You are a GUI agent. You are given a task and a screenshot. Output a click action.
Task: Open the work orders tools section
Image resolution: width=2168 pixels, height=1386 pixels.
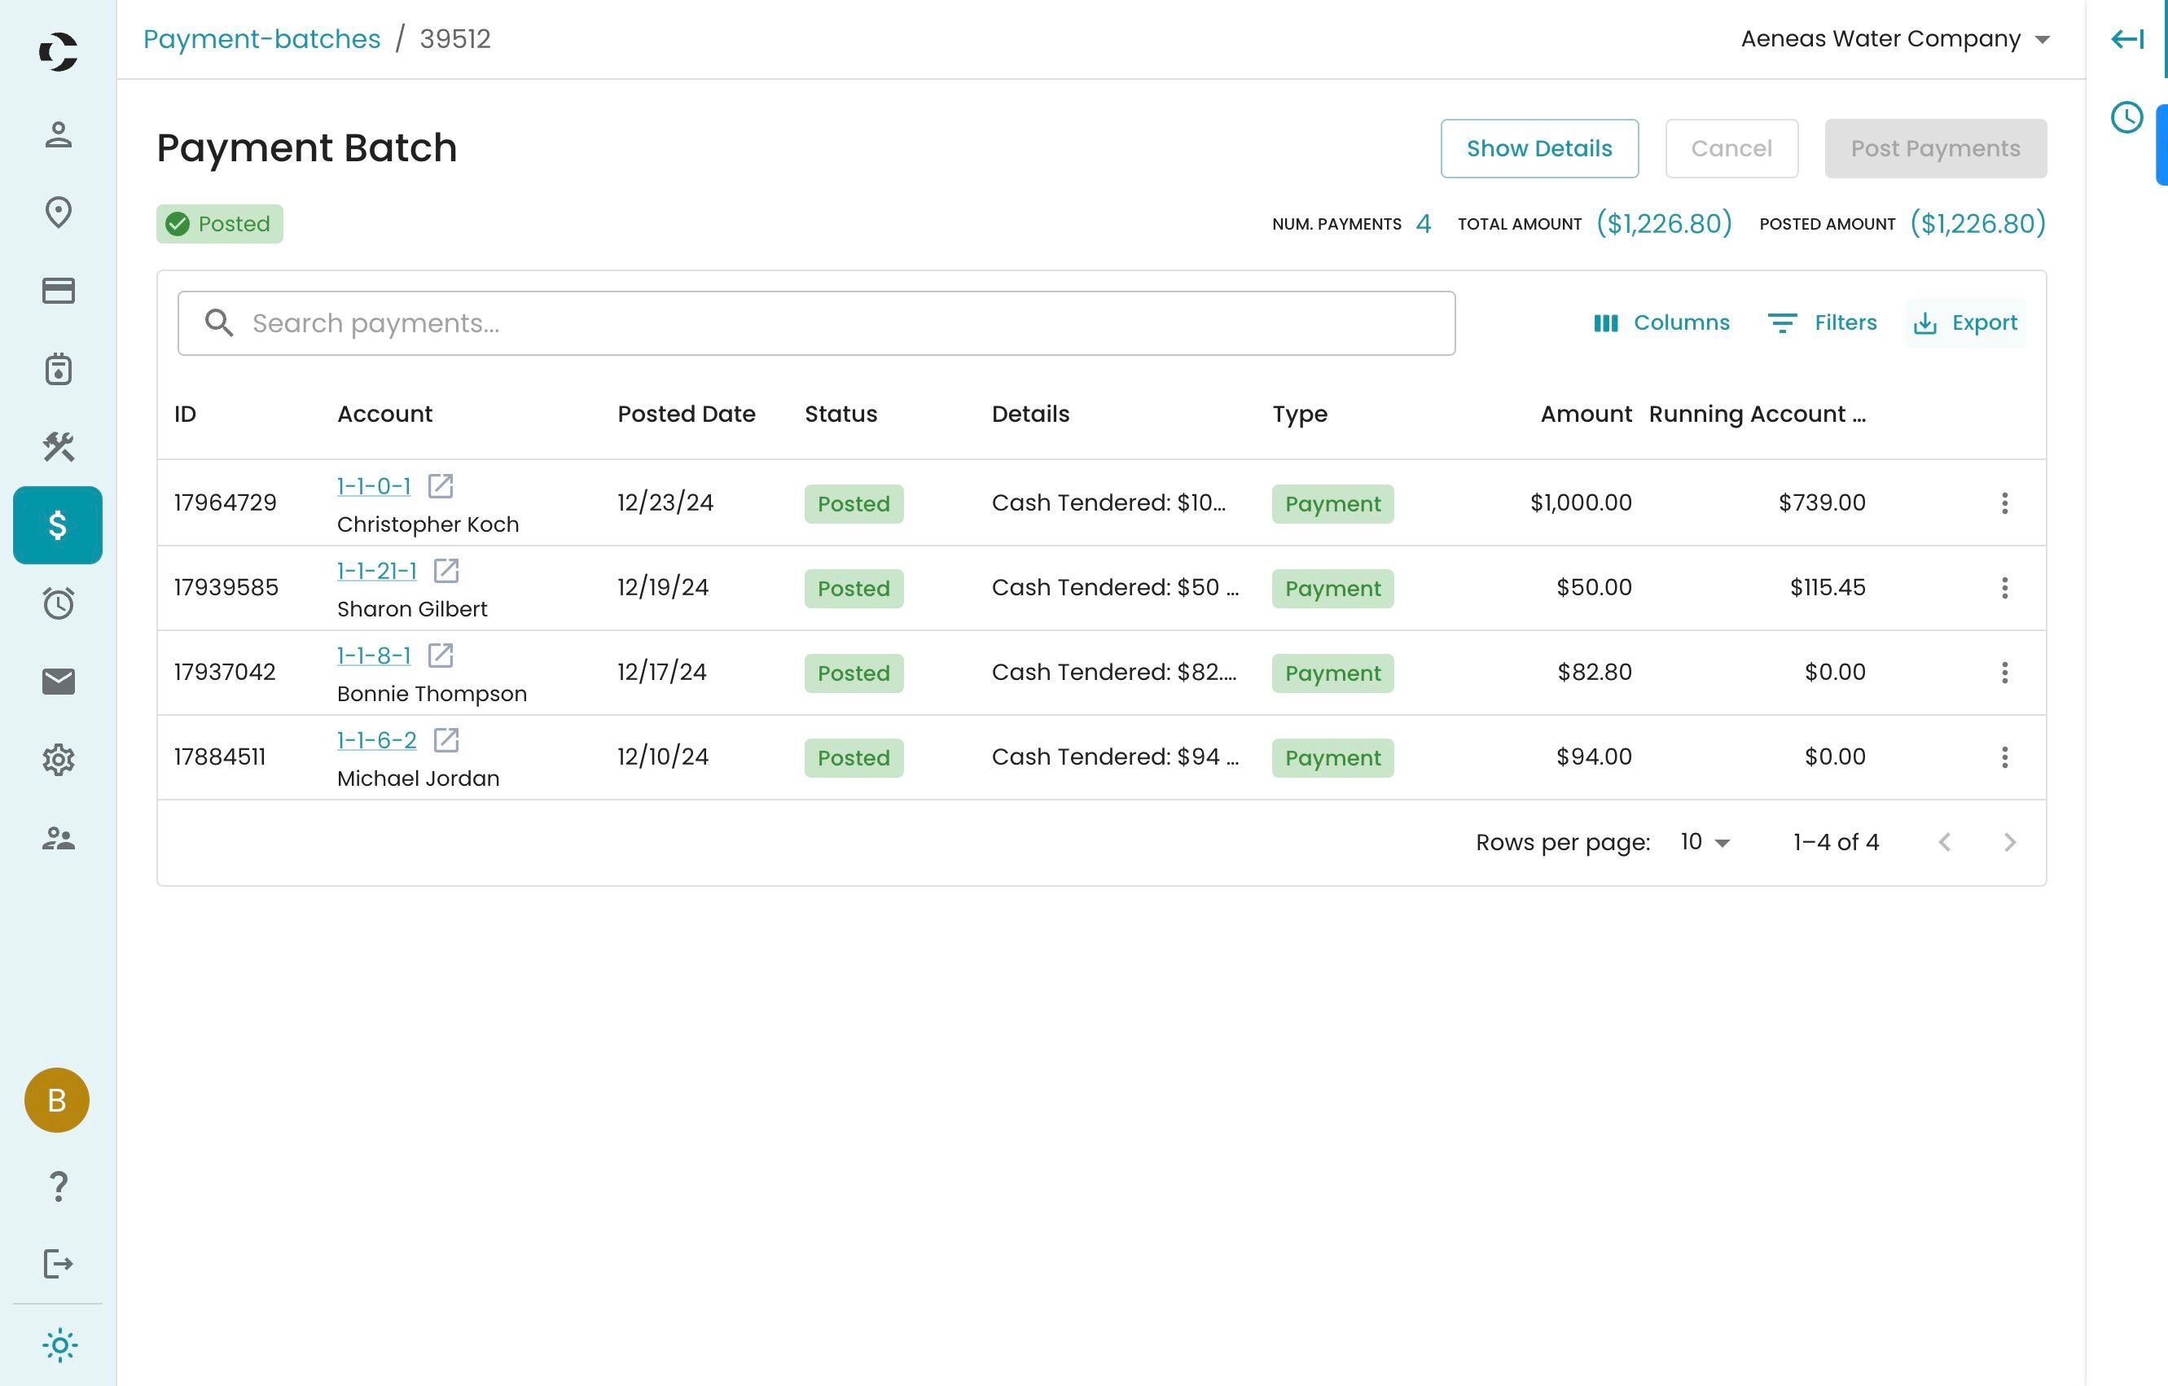[58, 447]
